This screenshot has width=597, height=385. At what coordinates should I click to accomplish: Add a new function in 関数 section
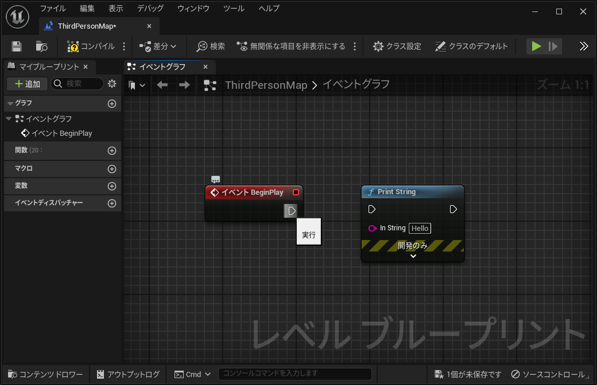[x=112, y=151]
